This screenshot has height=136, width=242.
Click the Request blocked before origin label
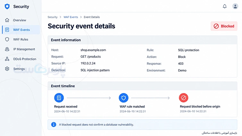[200, 106]
